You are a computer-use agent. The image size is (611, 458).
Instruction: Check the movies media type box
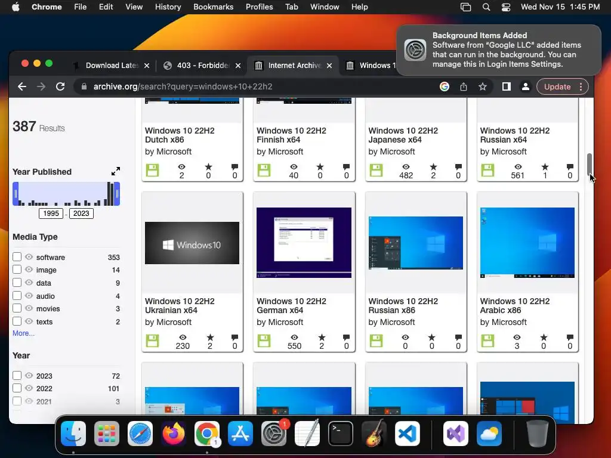pos(17,308)
